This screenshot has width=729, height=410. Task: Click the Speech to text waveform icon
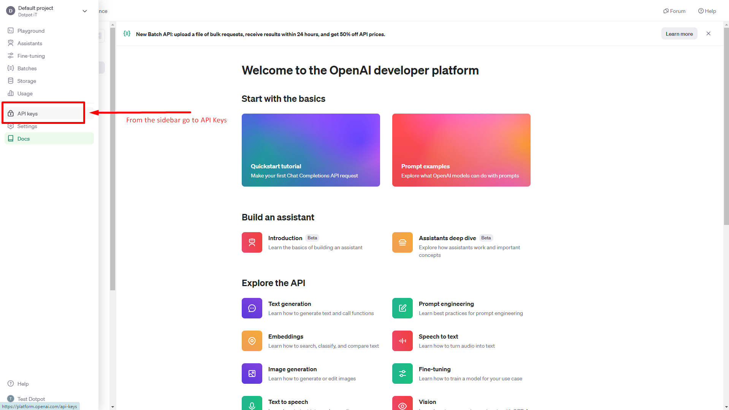click(x=403, y=341)
